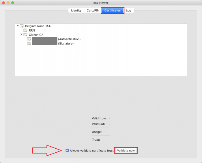Viewport: 202px width, 163px height.
Task: Click the Valid until label
Action: pyautogui.click(x=99, y=124)
